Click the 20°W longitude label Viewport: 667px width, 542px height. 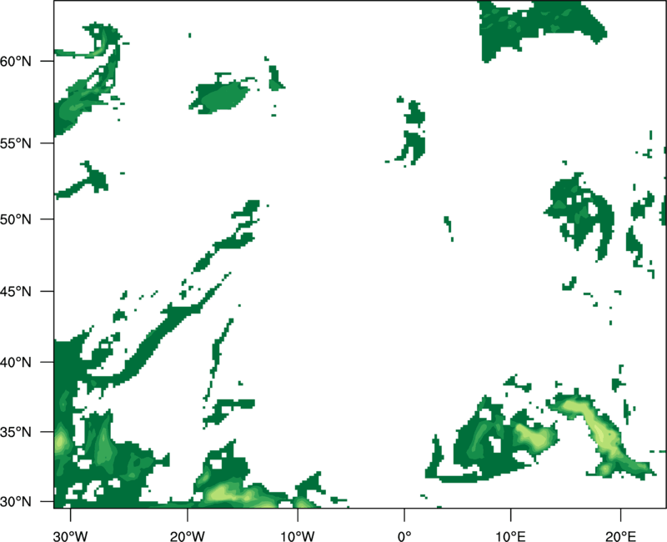(187, 536)
